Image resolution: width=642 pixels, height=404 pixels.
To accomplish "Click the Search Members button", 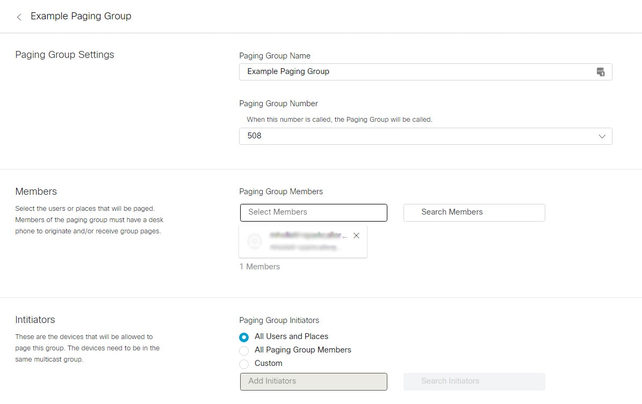I will click(x=473, y=212).
